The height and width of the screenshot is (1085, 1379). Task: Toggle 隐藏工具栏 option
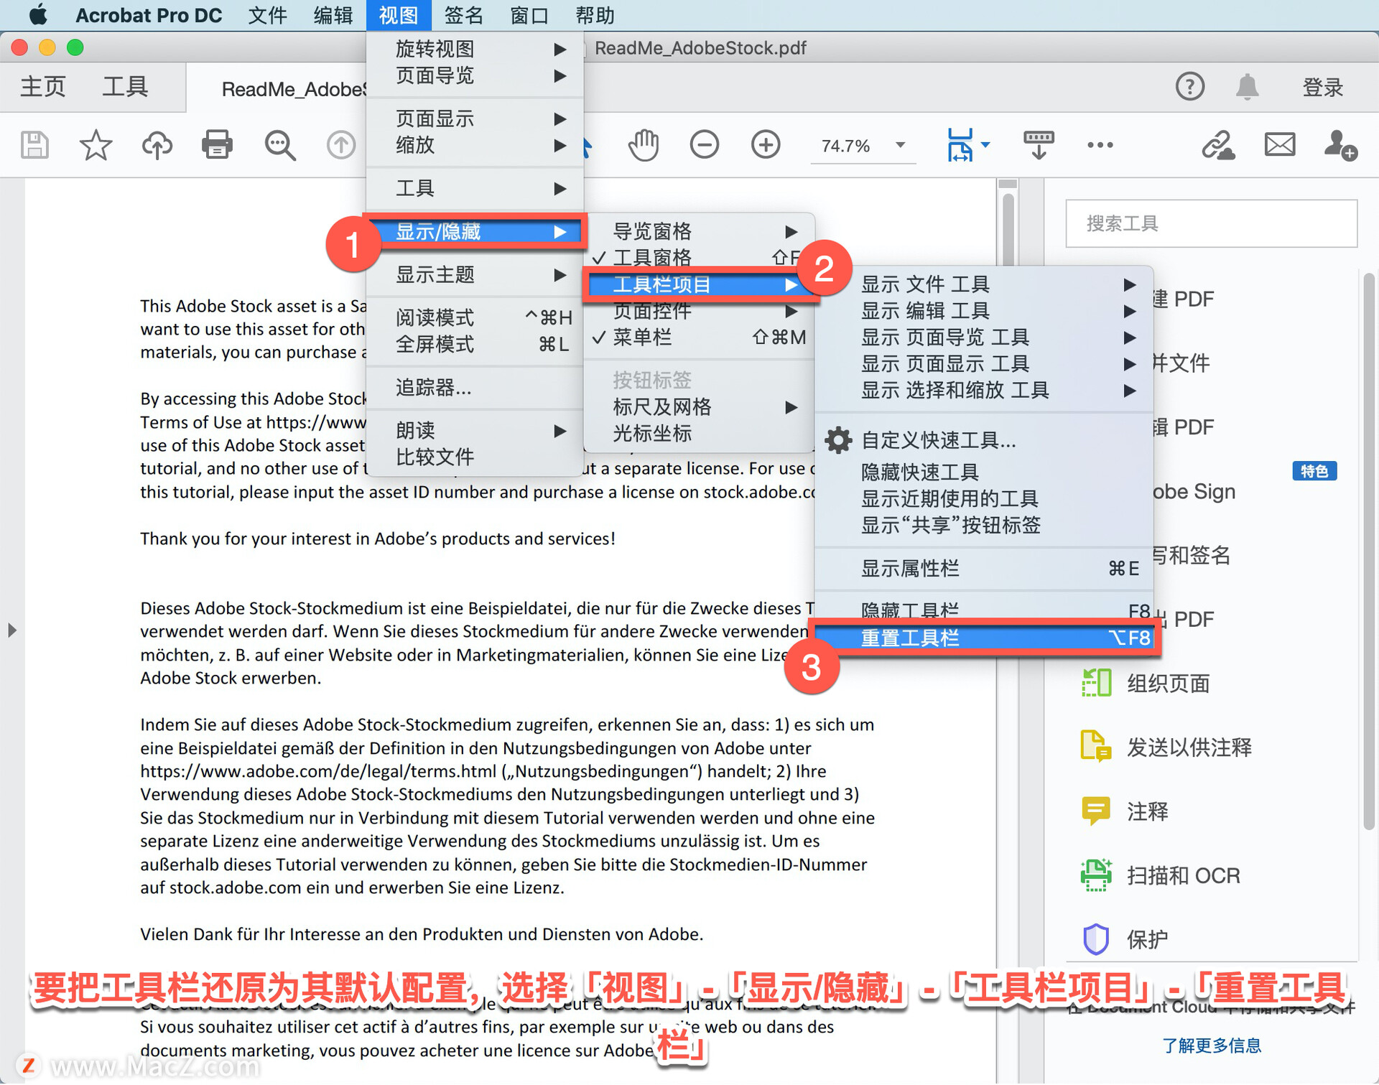[x=984, y=610]
